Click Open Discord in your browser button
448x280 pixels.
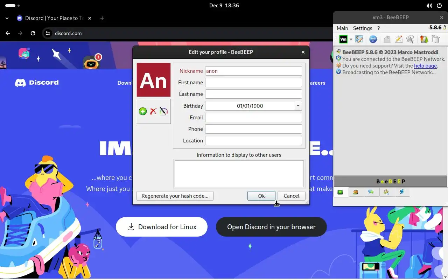click(x=271, y=227)
